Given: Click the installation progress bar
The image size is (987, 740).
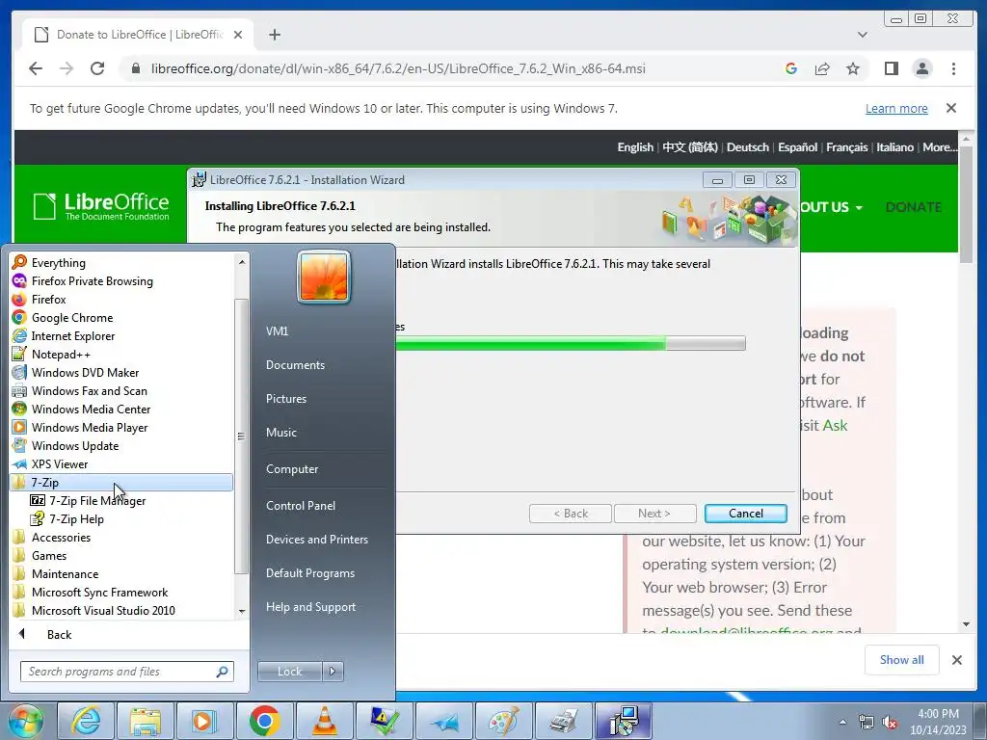Looking at the screenshot, I should pos(571,343).
